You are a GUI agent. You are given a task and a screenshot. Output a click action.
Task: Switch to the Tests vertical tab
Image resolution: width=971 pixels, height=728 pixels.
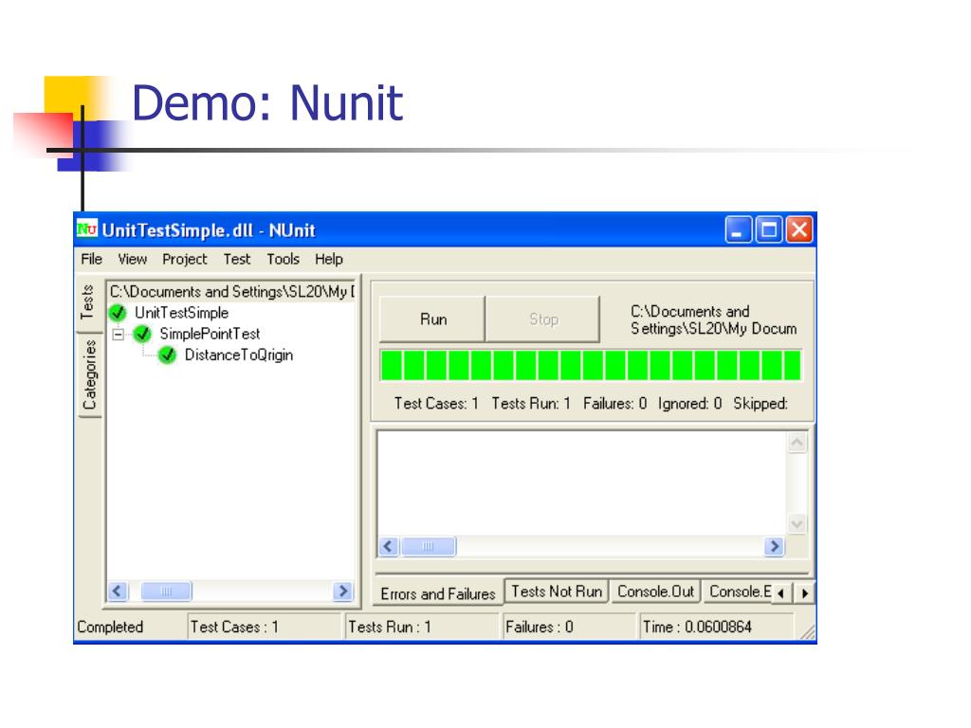88,302
